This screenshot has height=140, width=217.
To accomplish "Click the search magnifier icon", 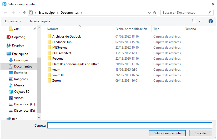I will (x=210, y=13).
